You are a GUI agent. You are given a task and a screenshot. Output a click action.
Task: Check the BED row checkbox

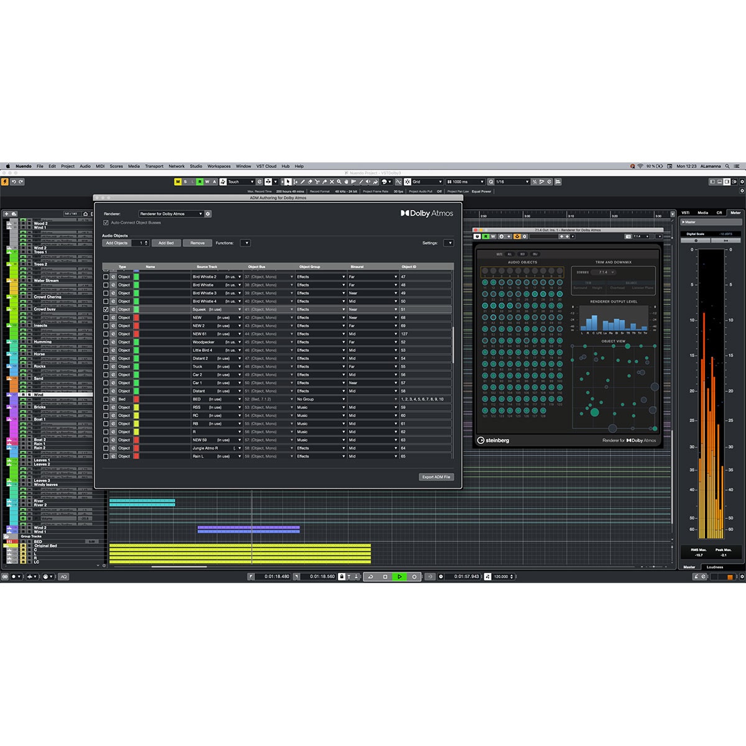click(x=106, y=399)
